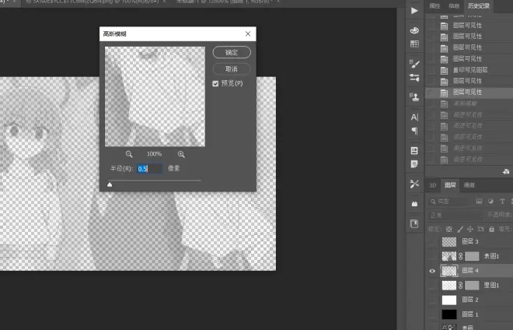Select the 里图1 layer mask thumbnail
The image size is (513, 330).
[472, 286]
